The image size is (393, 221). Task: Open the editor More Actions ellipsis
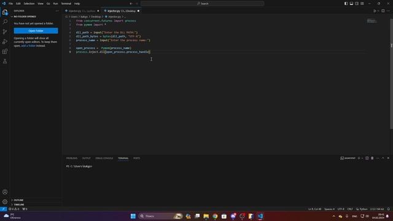(x=389, y=11)
